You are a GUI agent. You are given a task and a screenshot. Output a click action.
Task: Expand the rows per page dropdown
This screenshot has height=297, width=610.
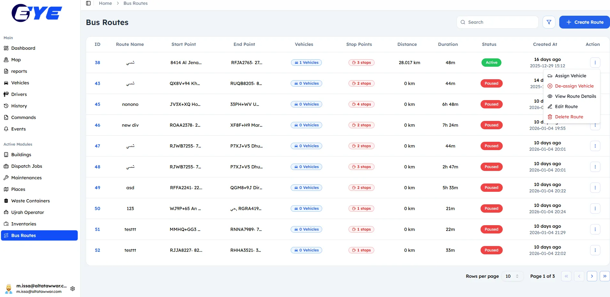pos(512,276)
